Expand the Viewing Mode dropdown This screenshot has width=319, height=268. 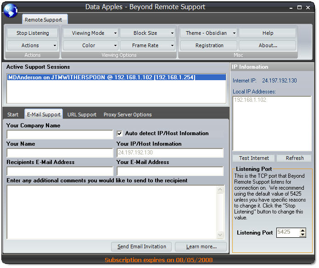90,33
